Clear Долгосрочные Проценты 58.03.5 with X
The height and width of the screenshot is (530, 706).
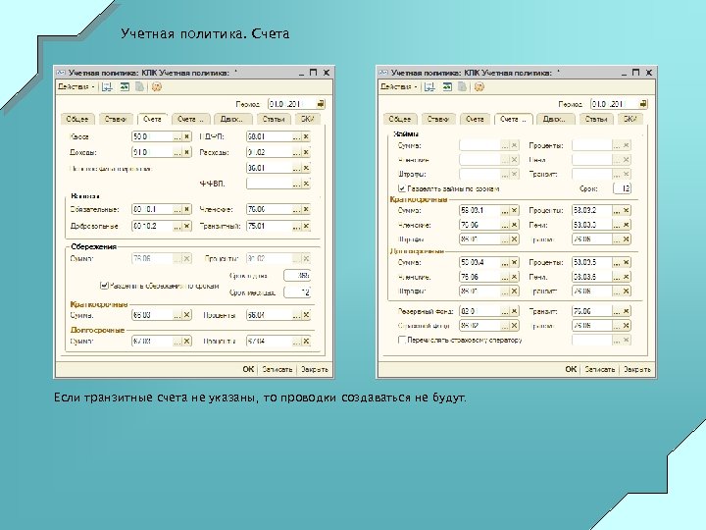[x=627, y=262]
